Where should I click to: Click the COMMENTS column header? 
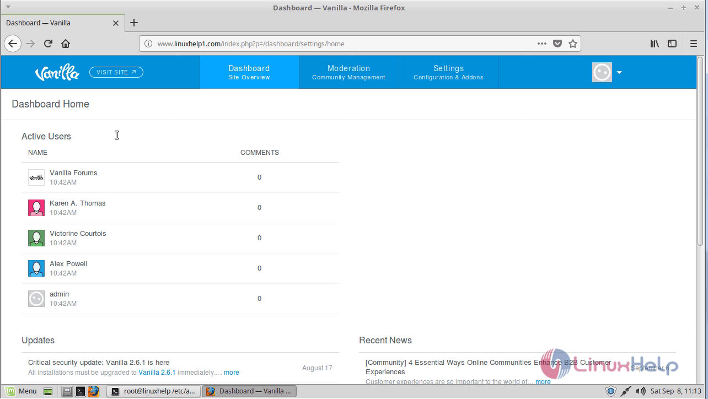click(x=260, y=153)
